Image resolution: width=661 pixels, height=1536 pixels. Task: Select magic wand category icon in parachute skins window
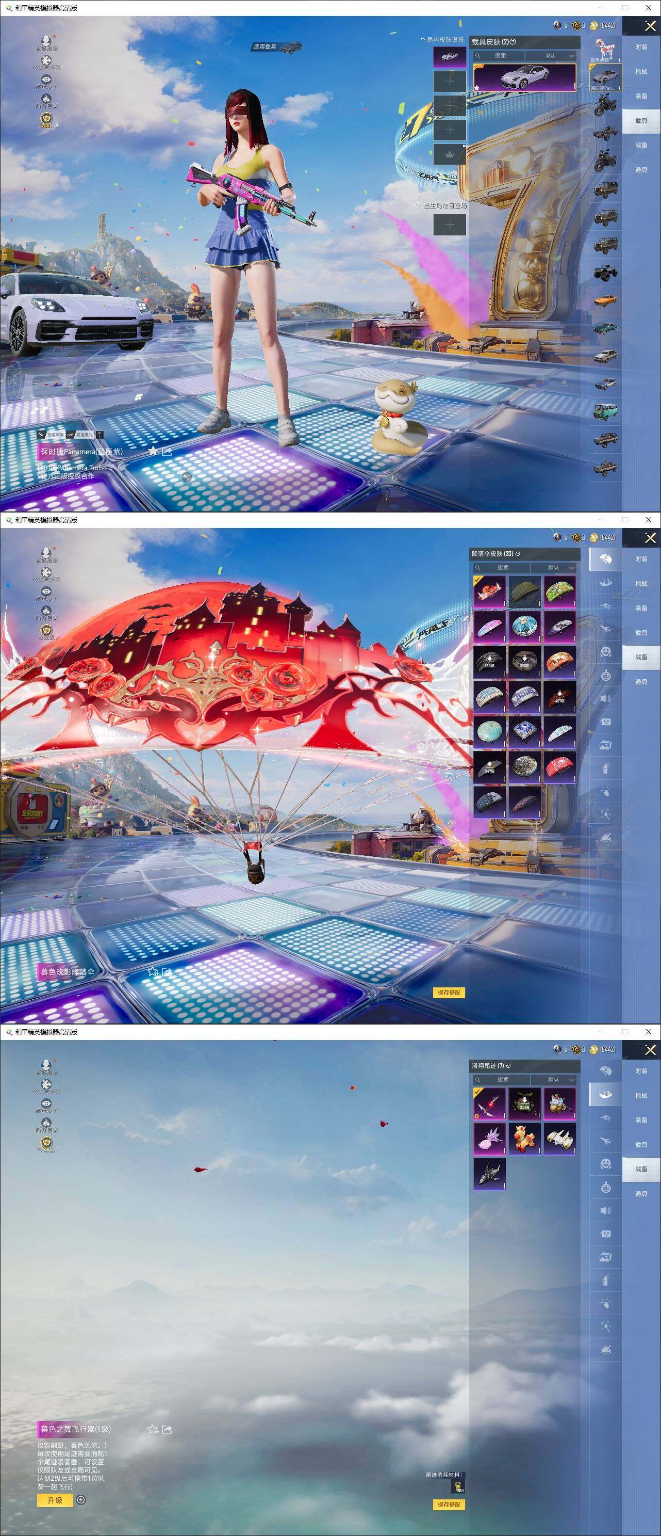pos(605,814)
